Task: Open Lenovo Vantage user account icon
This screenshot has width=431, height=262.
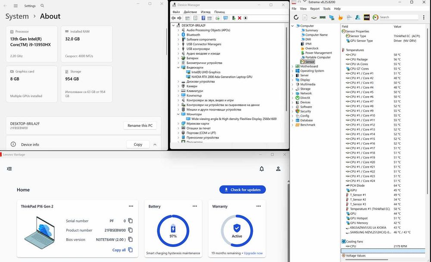Action: point(278,169)
